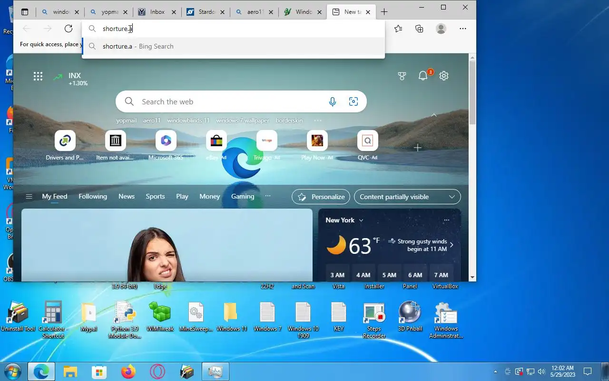Open Firefox from the taskbar

(128, 371)
